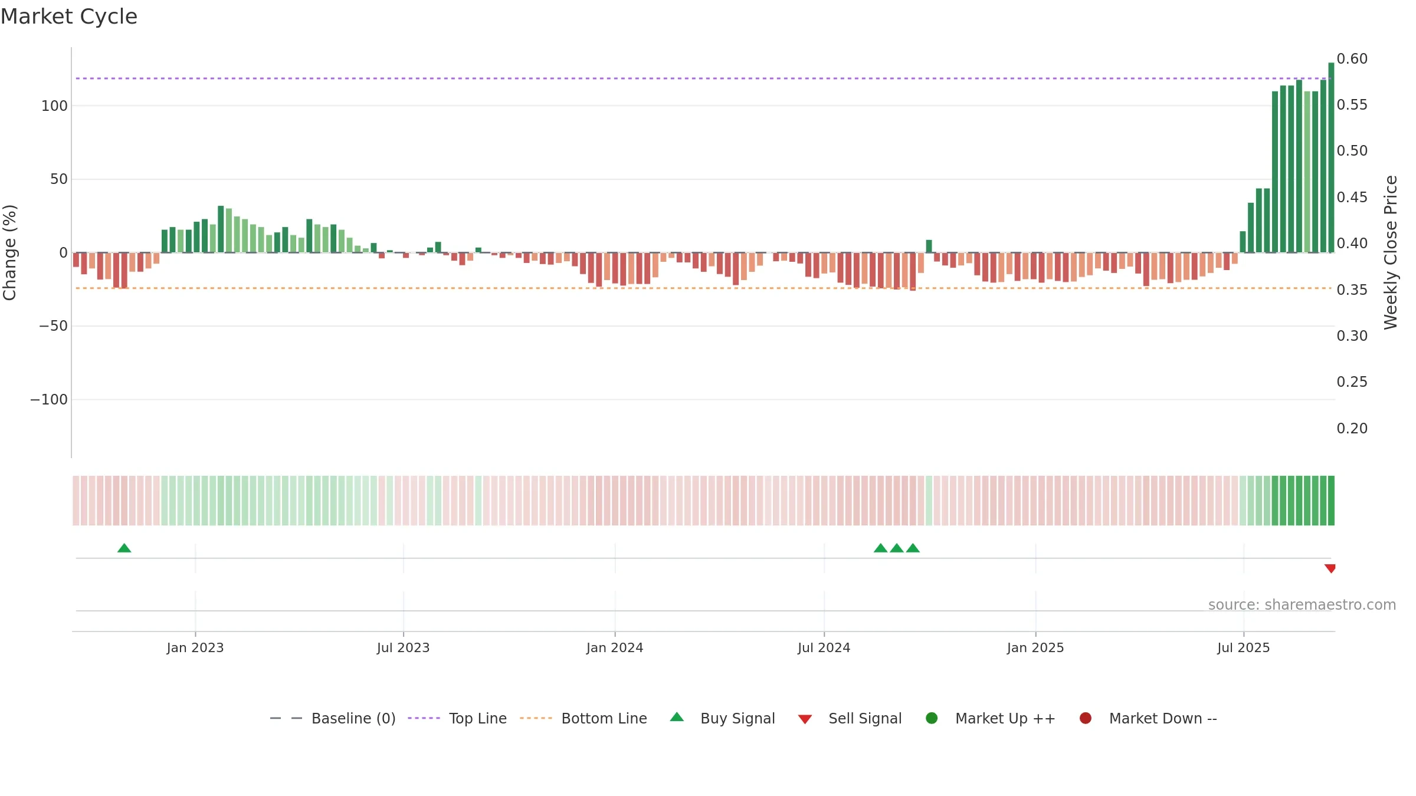1416x796 pixels.
Task: Click the Buy Signal legend label
Action: pyautogui.click(x=737, y=718)
